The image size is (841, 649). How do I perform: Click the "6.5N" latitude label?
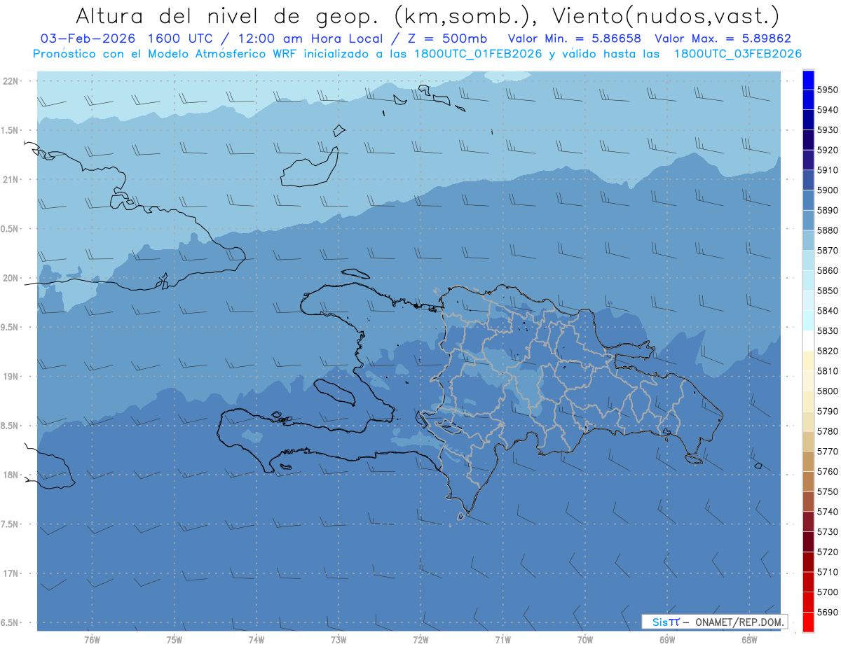pos(10,622)
